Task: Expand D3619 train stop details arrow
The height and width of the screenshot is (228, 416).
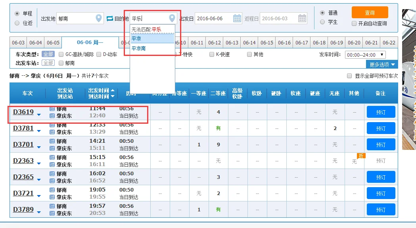Action: coord(39,115)
